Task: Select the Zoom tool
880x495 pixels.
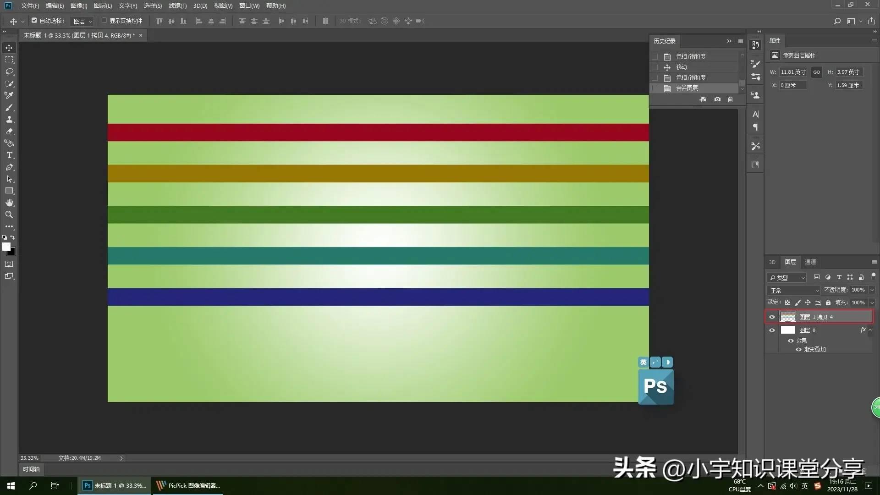Action: 9,214
